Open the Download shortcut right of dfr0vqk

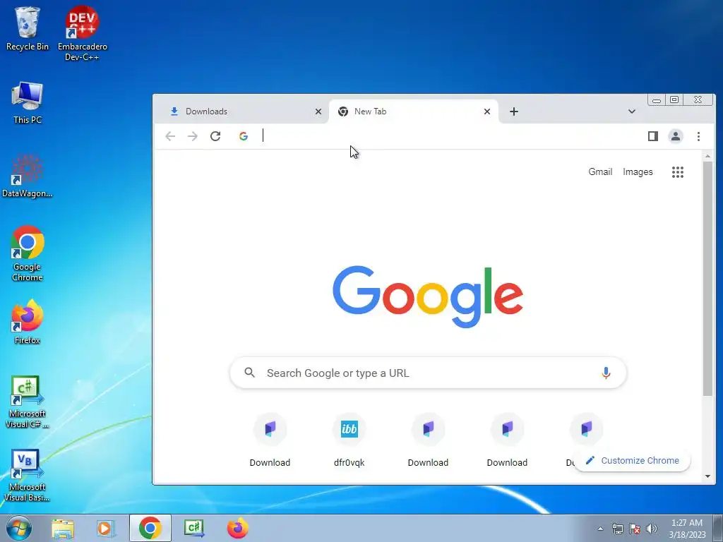tap(428, 440)
